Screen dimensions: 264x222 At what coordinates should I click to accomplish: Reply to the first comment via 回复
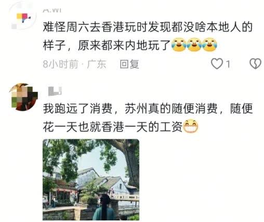pyautogui.click(x=129, y=64)
